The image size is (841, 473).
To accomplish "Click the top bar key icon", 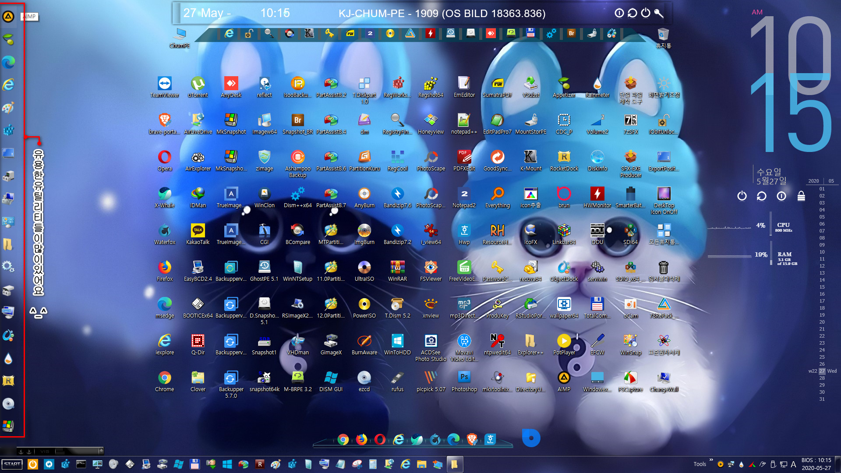I will pyautogui.click(x=659, y=13).
